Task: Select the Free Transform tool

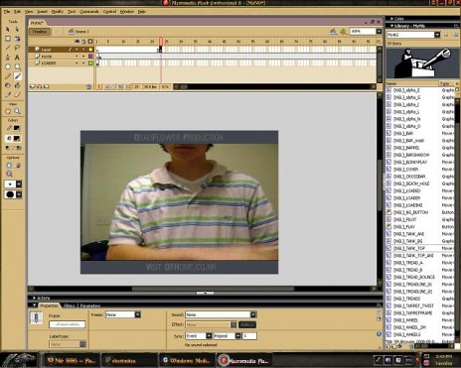Action: pos(8,39)
